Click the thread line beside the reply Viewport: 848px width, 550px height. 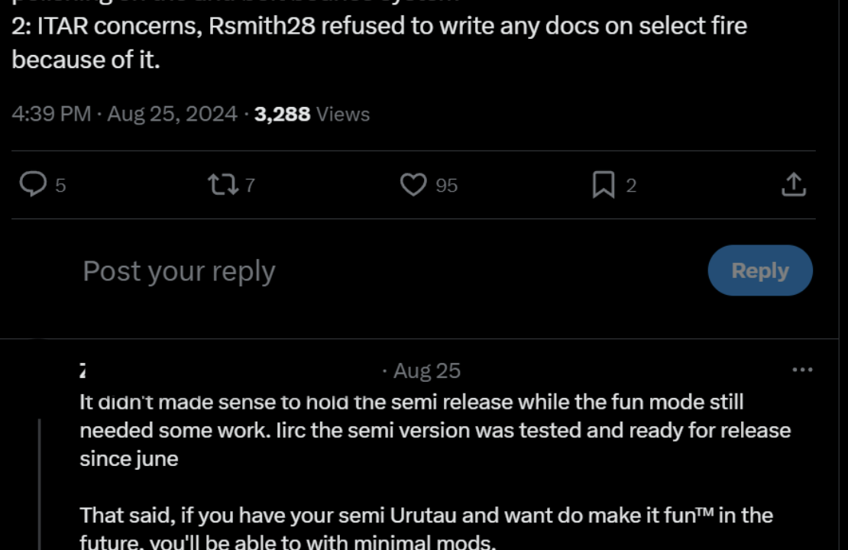39,484
